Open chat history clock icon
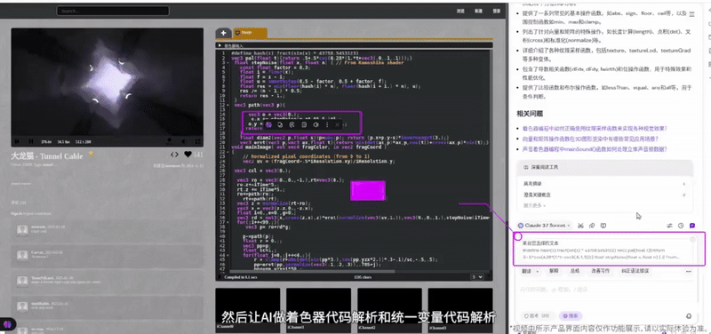 point(681,226)
